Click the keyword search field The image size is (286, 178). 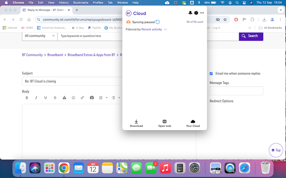pos(90,36)
